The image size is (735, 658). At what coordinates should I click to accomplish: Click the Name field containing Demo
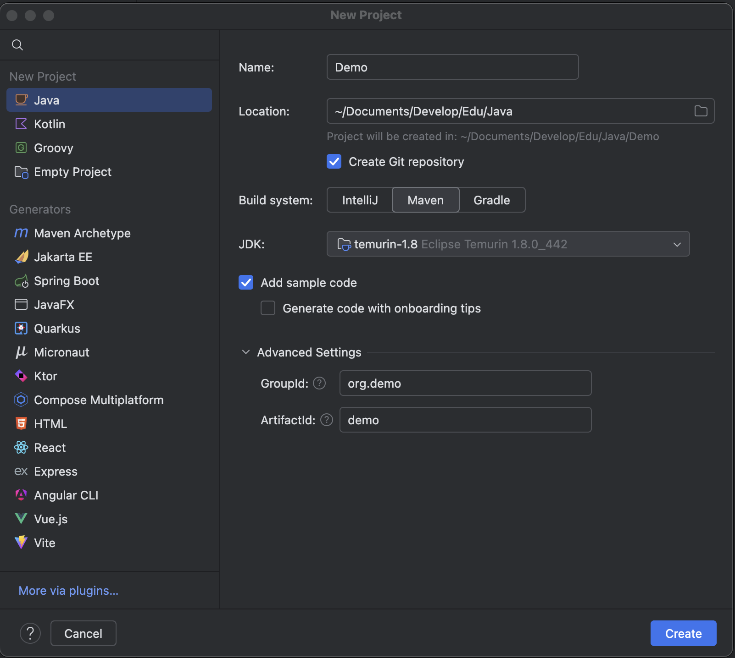click(452, 67)
